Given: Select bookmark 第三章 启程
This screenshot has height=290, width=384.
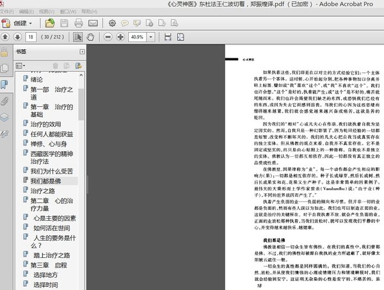Looking at the screenshot, I should coord(49,265).
